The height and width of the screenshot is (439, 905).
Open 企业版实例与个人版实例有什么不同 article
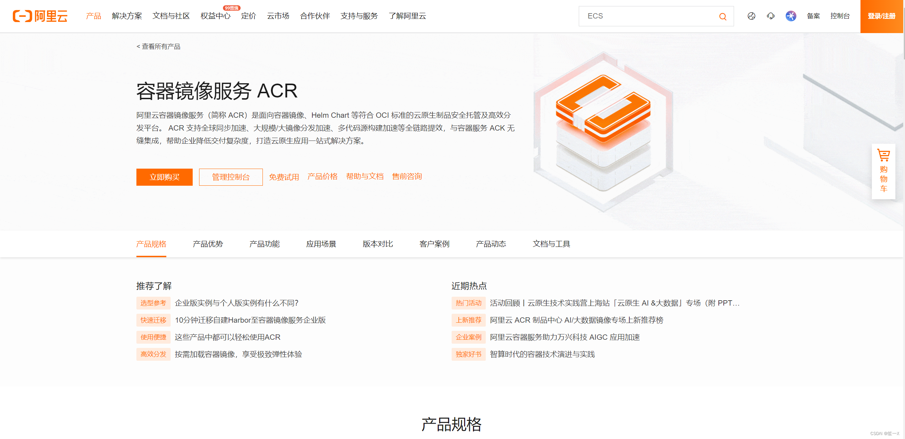coord(236,303)
